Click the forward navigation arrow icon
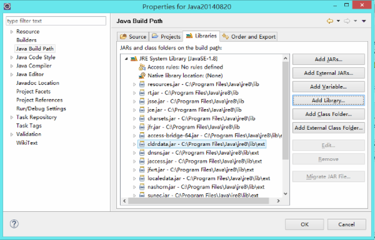The height and width of the screenshot is (240, 375). pos(347,21)
